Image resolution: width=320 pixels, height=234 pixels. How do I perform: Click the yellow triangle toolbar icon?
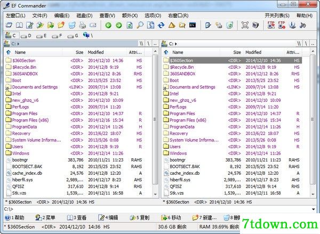[x=172, y=25]
